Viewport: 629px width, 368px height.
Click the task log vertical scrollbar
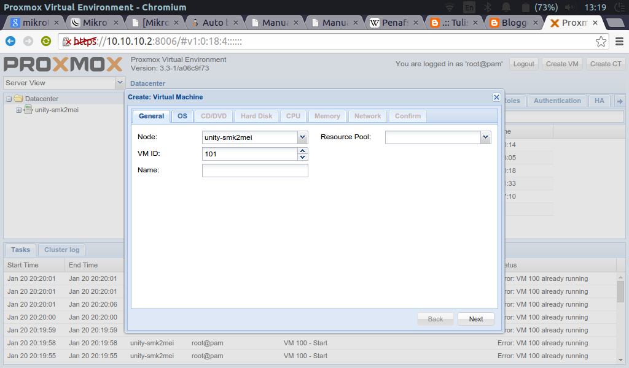tap(620, 318)
